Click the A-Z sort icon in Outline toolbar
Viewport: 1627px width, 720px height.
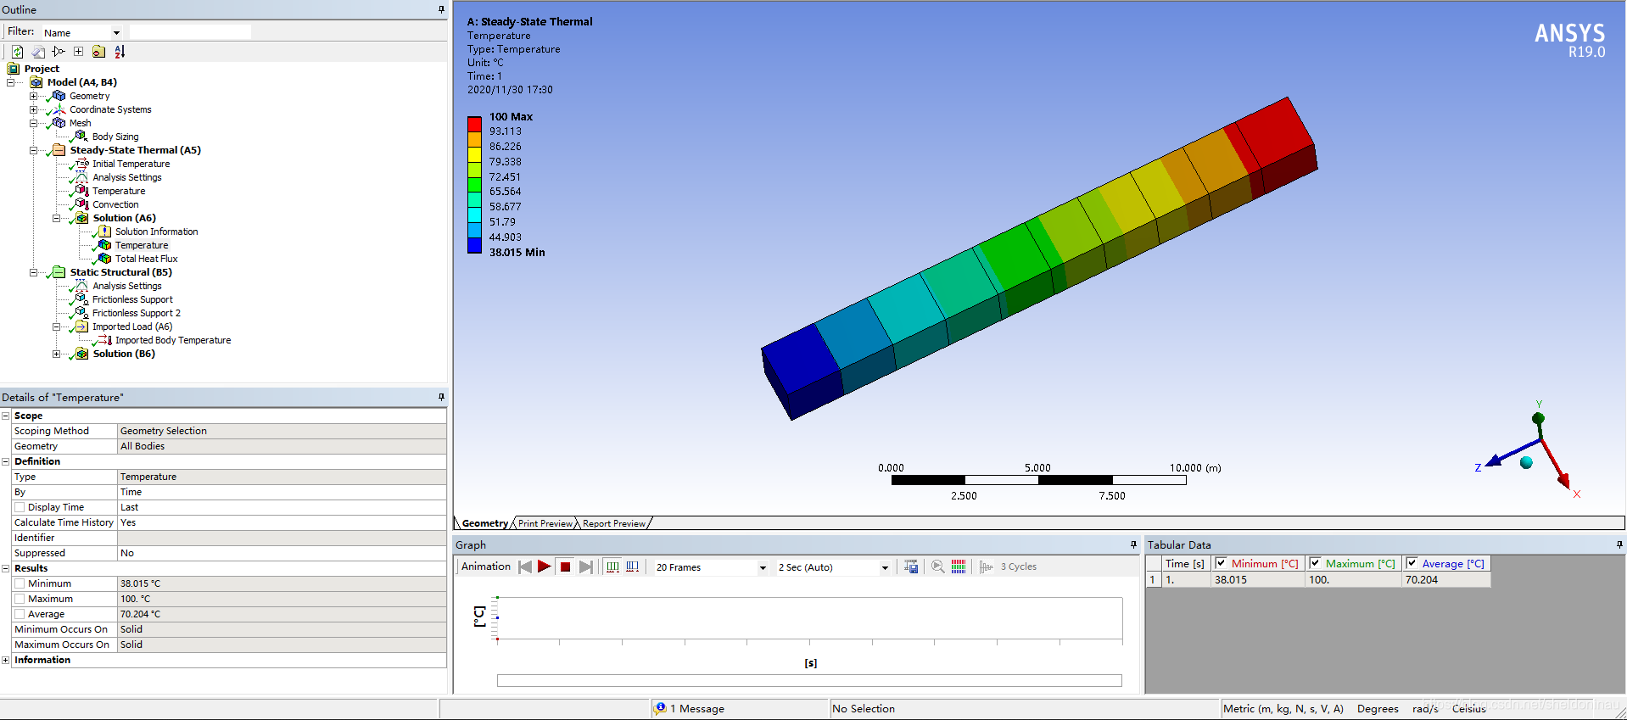(x=120, y=52)
